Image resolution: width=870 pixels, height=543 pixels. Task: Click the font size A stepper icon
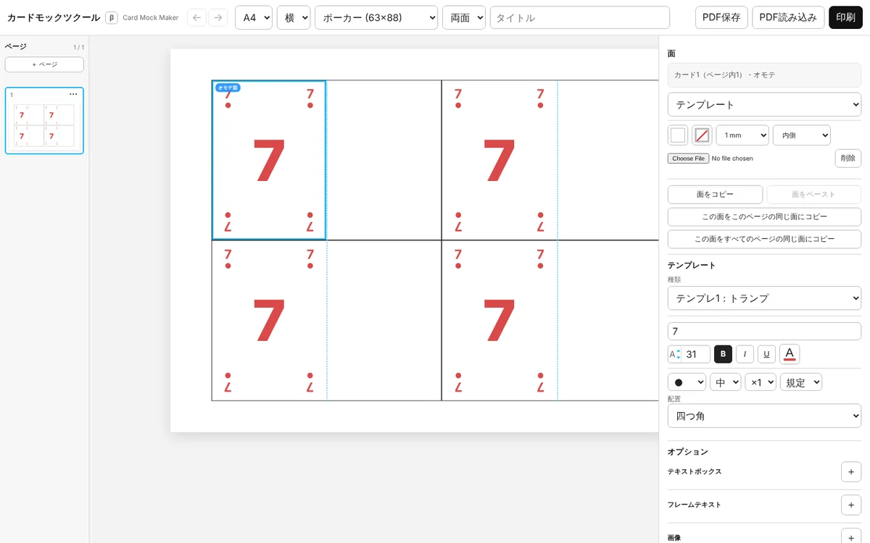pyautogui.click(x=675, y=354)
